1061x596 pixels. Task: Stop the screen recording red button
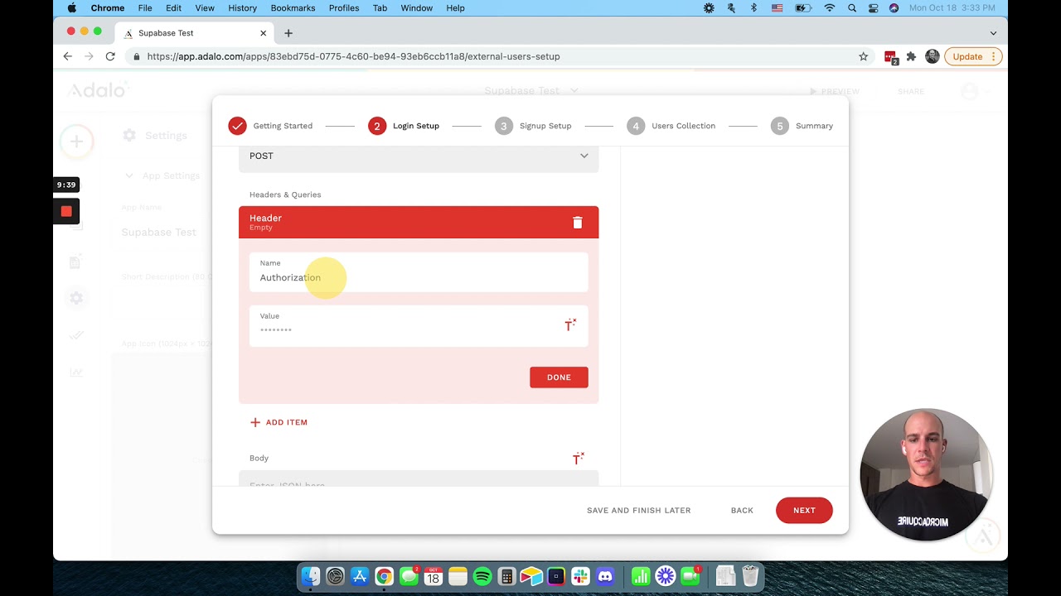tap(66, 211)
